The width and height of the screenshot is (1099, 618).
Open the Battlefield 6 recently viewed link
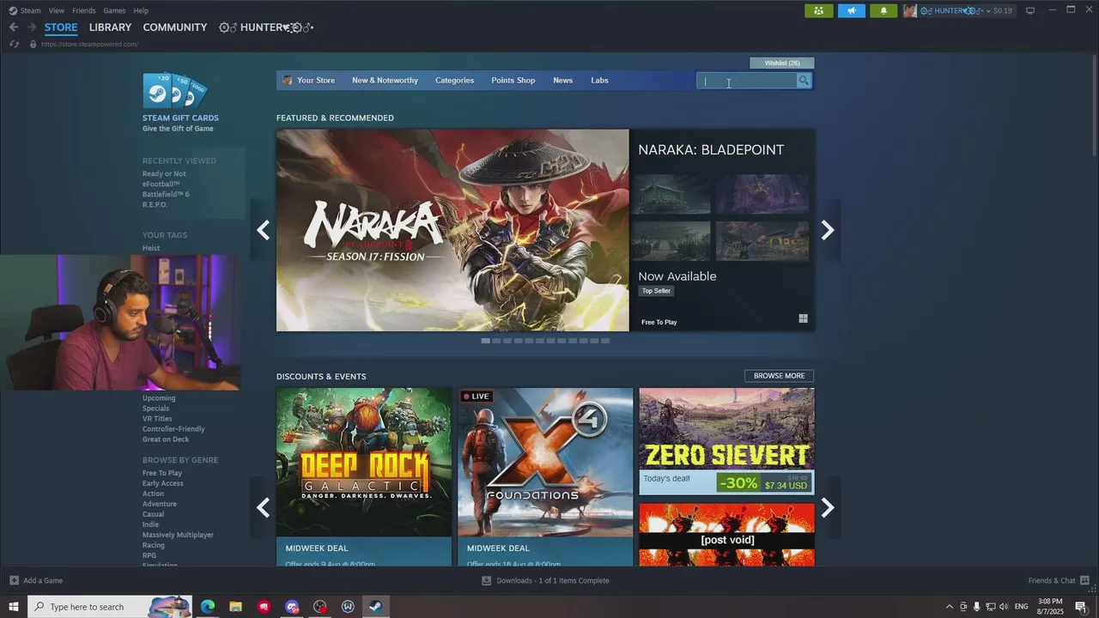(x=166, y=195)
